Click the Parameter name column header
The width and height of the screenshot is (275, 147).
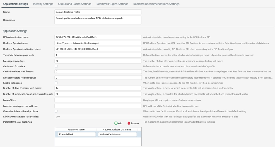tap(76, 129)
